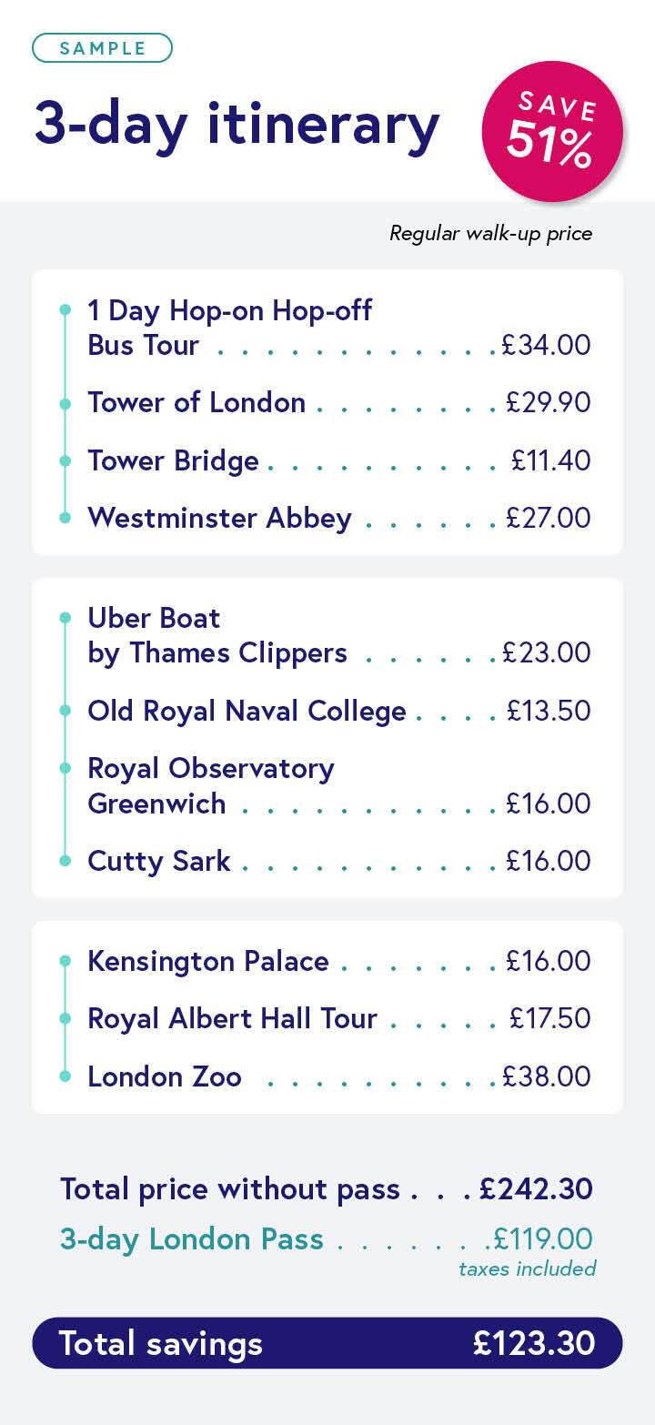The image size is (655, 1425).
Task: Click the bullet dot beside Cutty Sark
Action: 65,861
